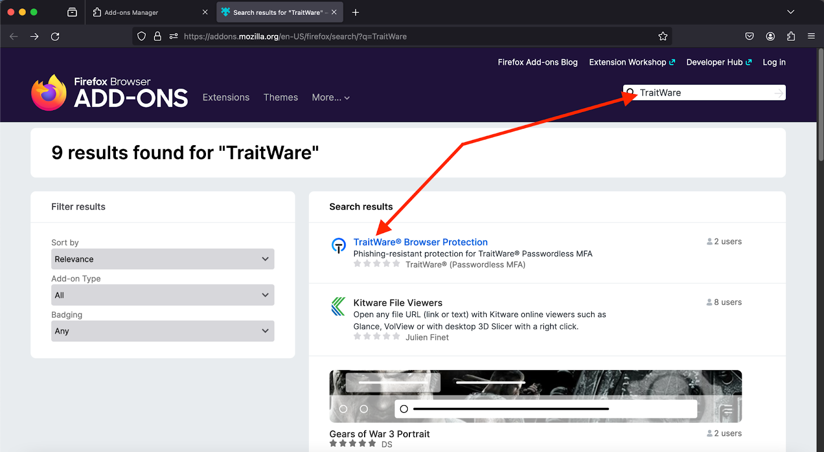Open the Themes section
This screenshot has width=824, height=452.
(281, 97)
